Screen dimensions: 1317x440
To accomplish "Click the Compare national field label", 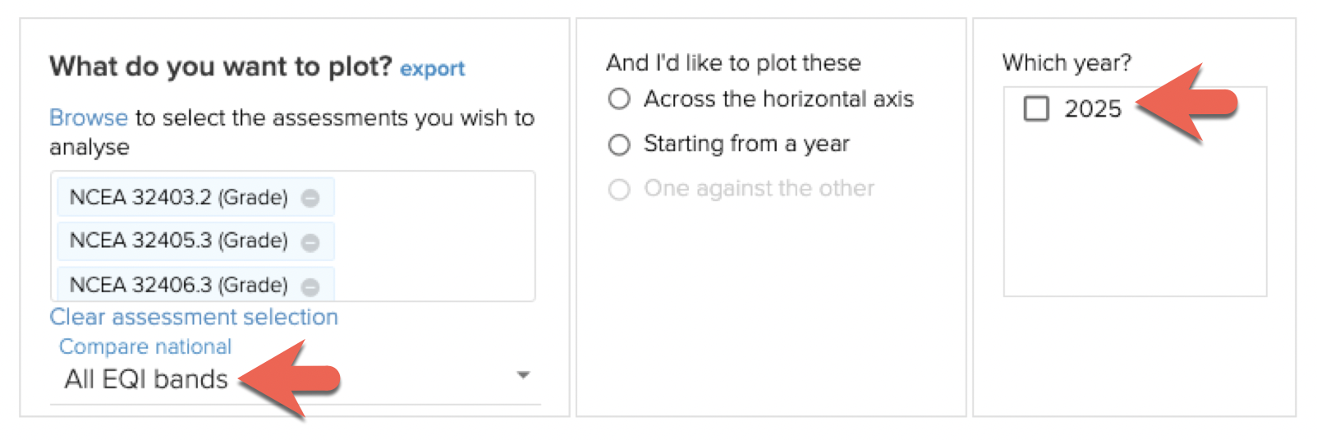I will (145, 347).
